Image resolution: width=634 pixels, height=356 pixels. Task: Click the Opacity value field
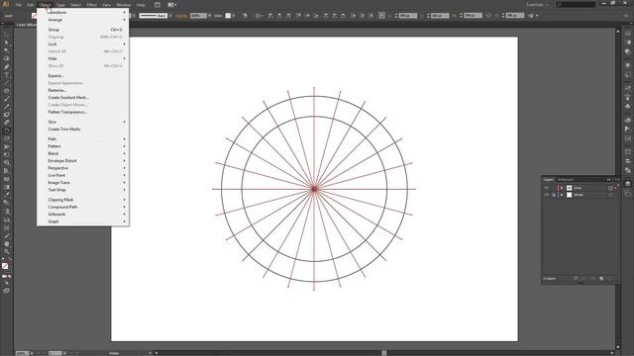click(x=198, y=16)
